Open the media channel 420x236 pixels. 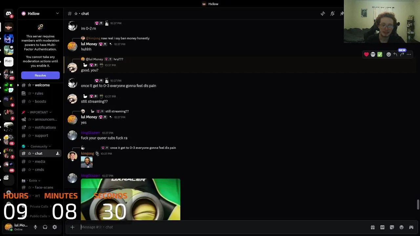[x=40, y=162]
